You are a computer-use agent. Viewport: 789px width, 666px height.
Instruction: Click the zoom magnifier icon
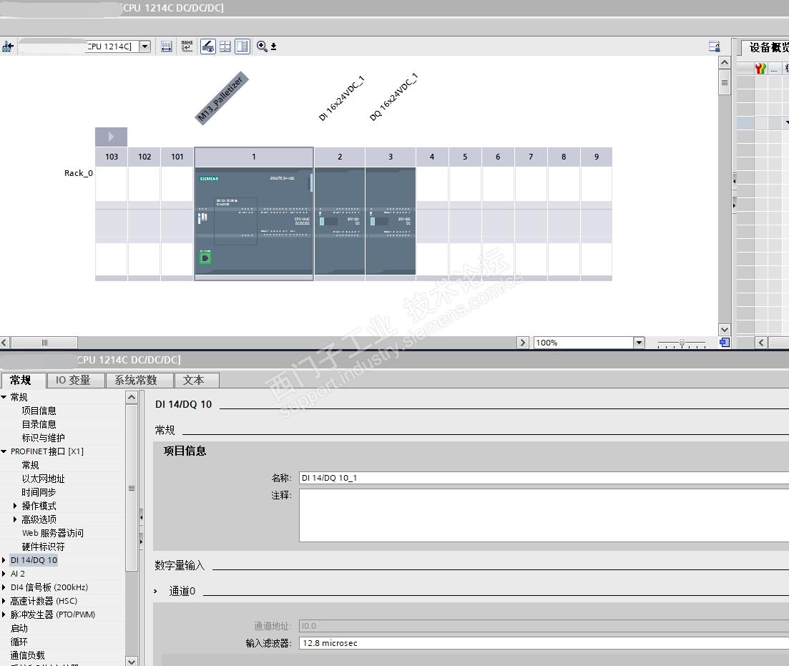[x=262, y=46]
